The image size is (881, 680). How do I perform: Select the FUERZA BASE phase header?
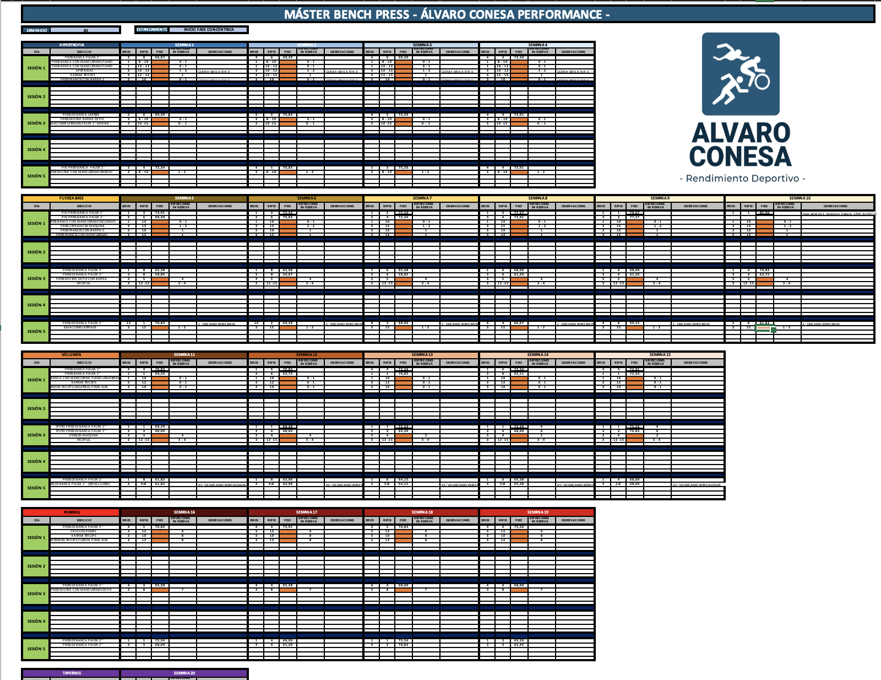(x=72, y=198)
